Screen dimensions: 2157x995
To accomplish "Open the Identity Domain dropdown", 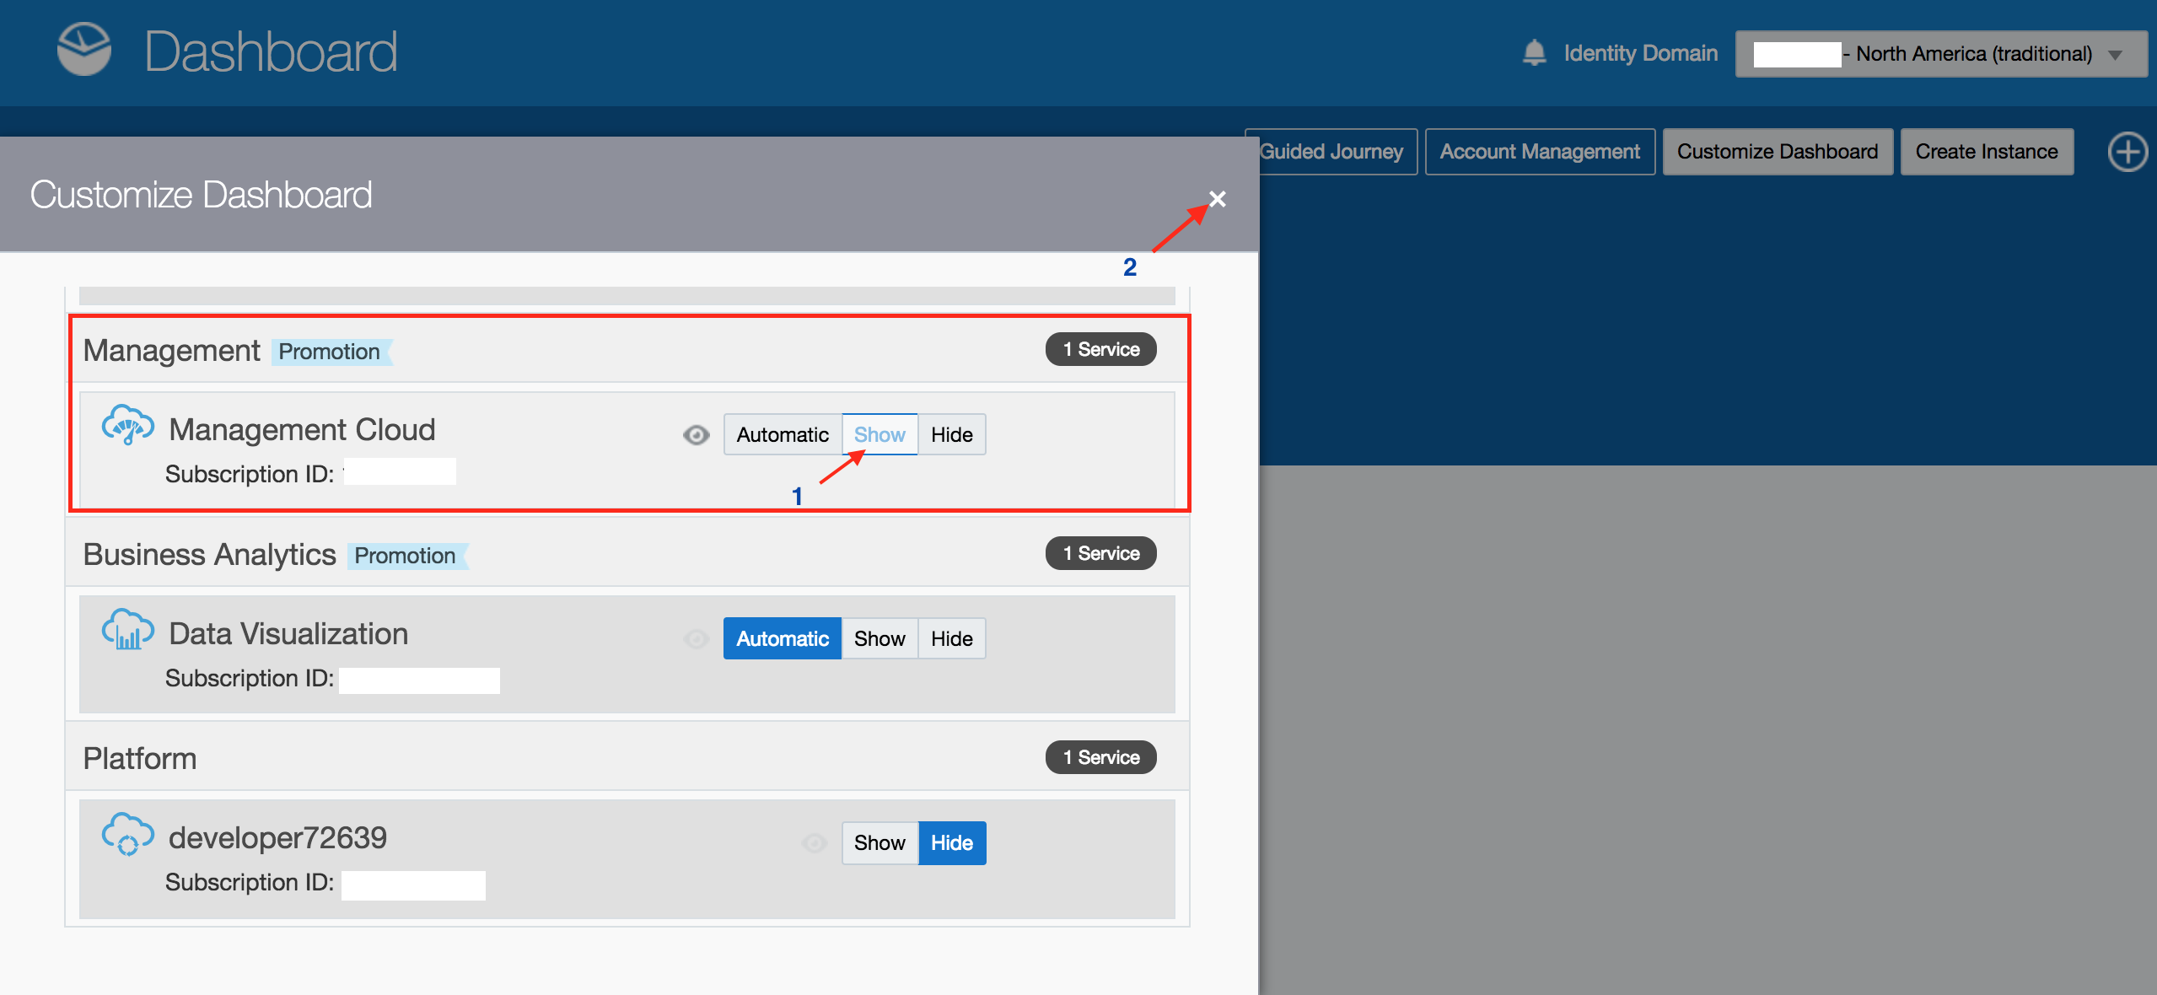I will point(1941,54).
